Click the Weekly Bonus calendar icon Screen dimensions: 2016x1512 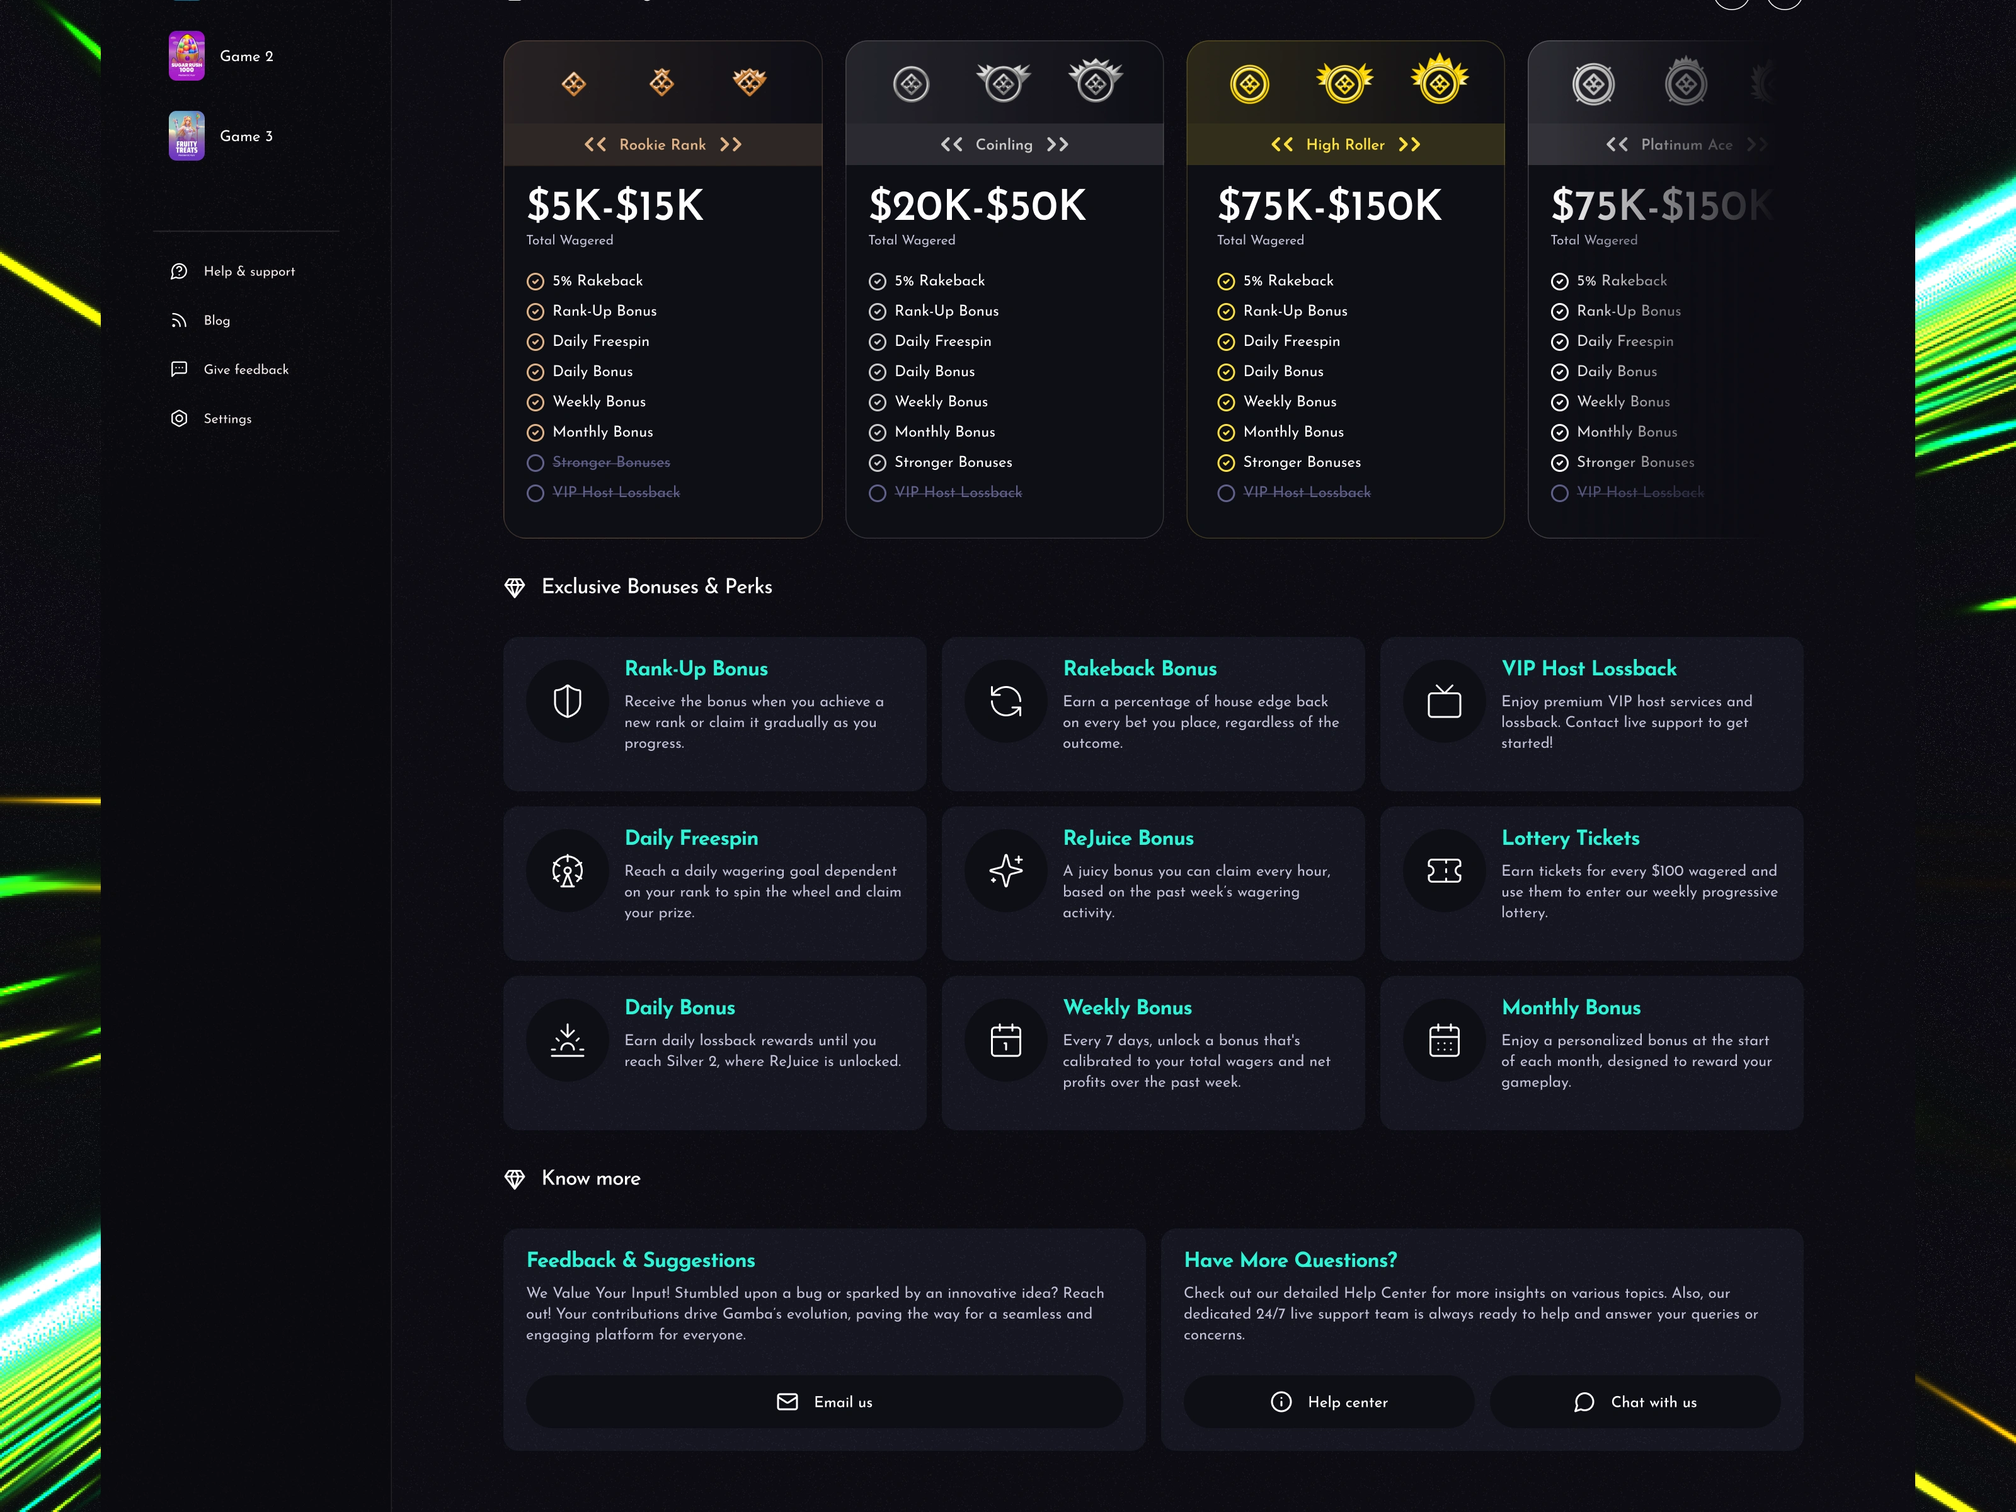tap(1005, 1040)
